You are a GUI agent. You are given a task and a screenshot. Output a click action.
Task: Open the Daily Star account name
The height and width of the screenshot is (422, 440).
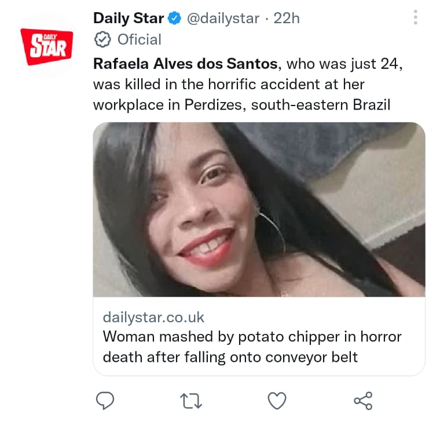pos(129,19)
